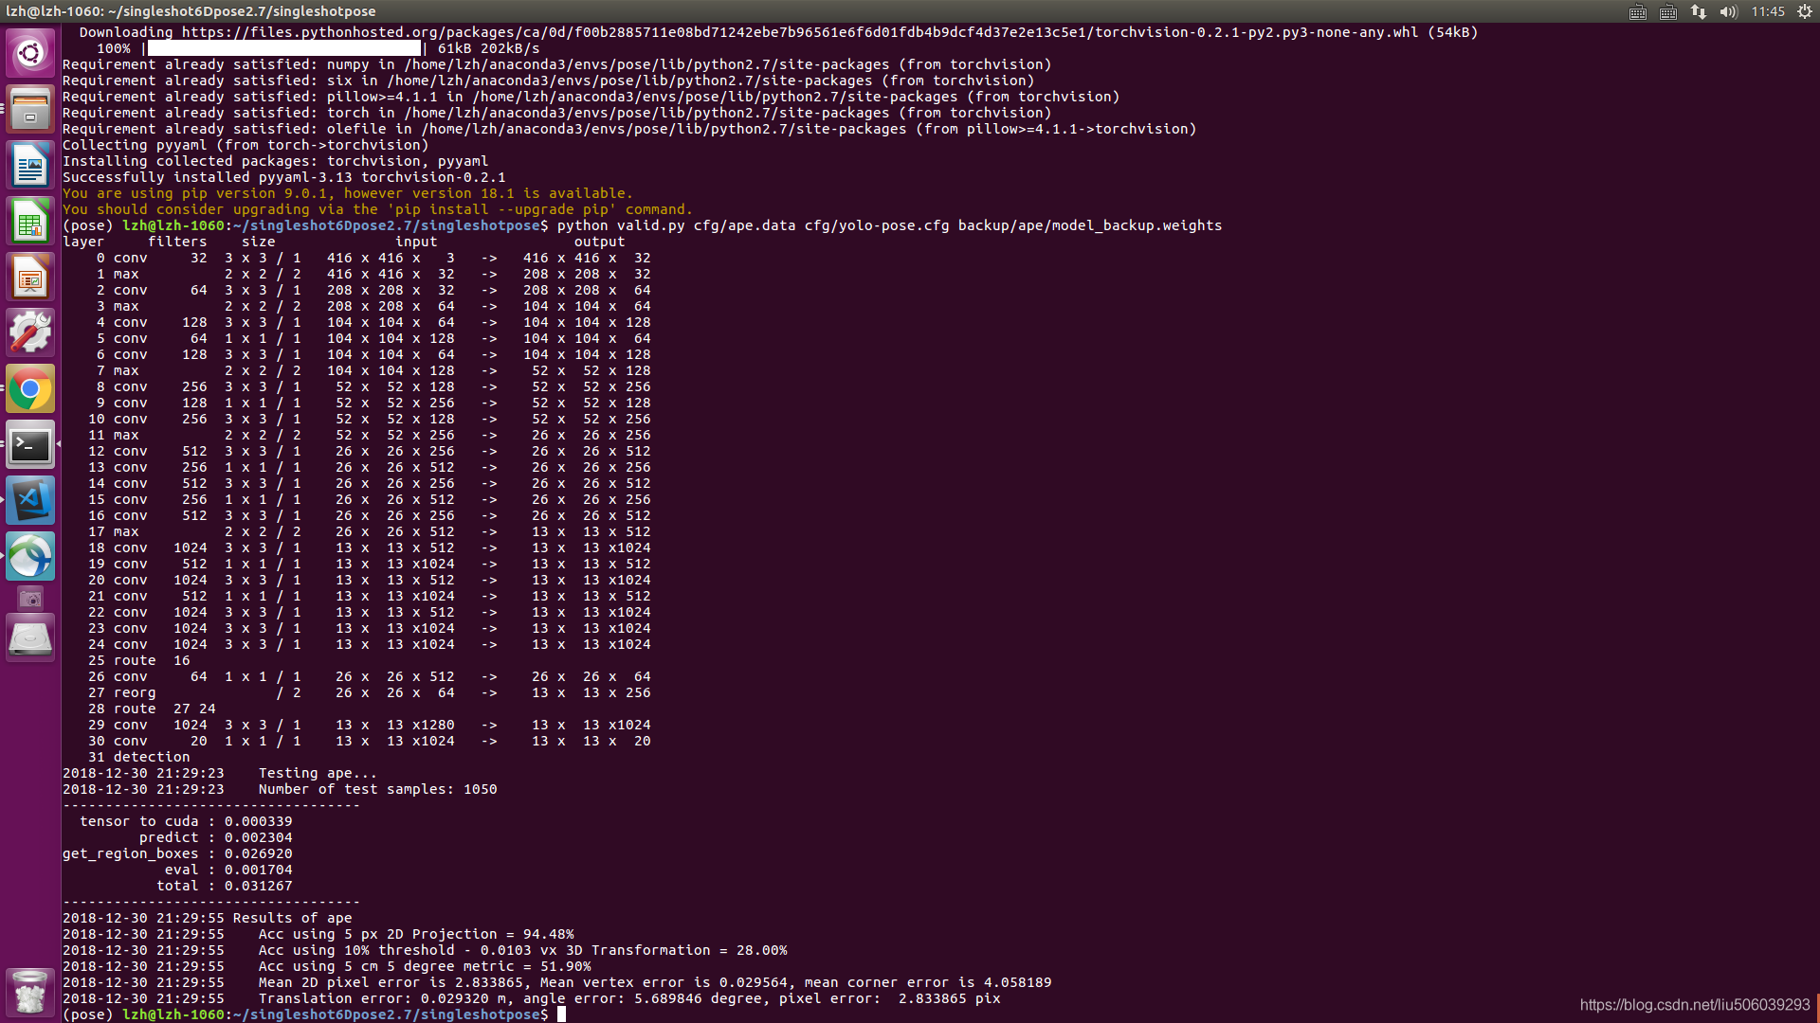1820x1023 pixels.
Task: Switch to the Terminal launcher icon
Action: point(30,445)
